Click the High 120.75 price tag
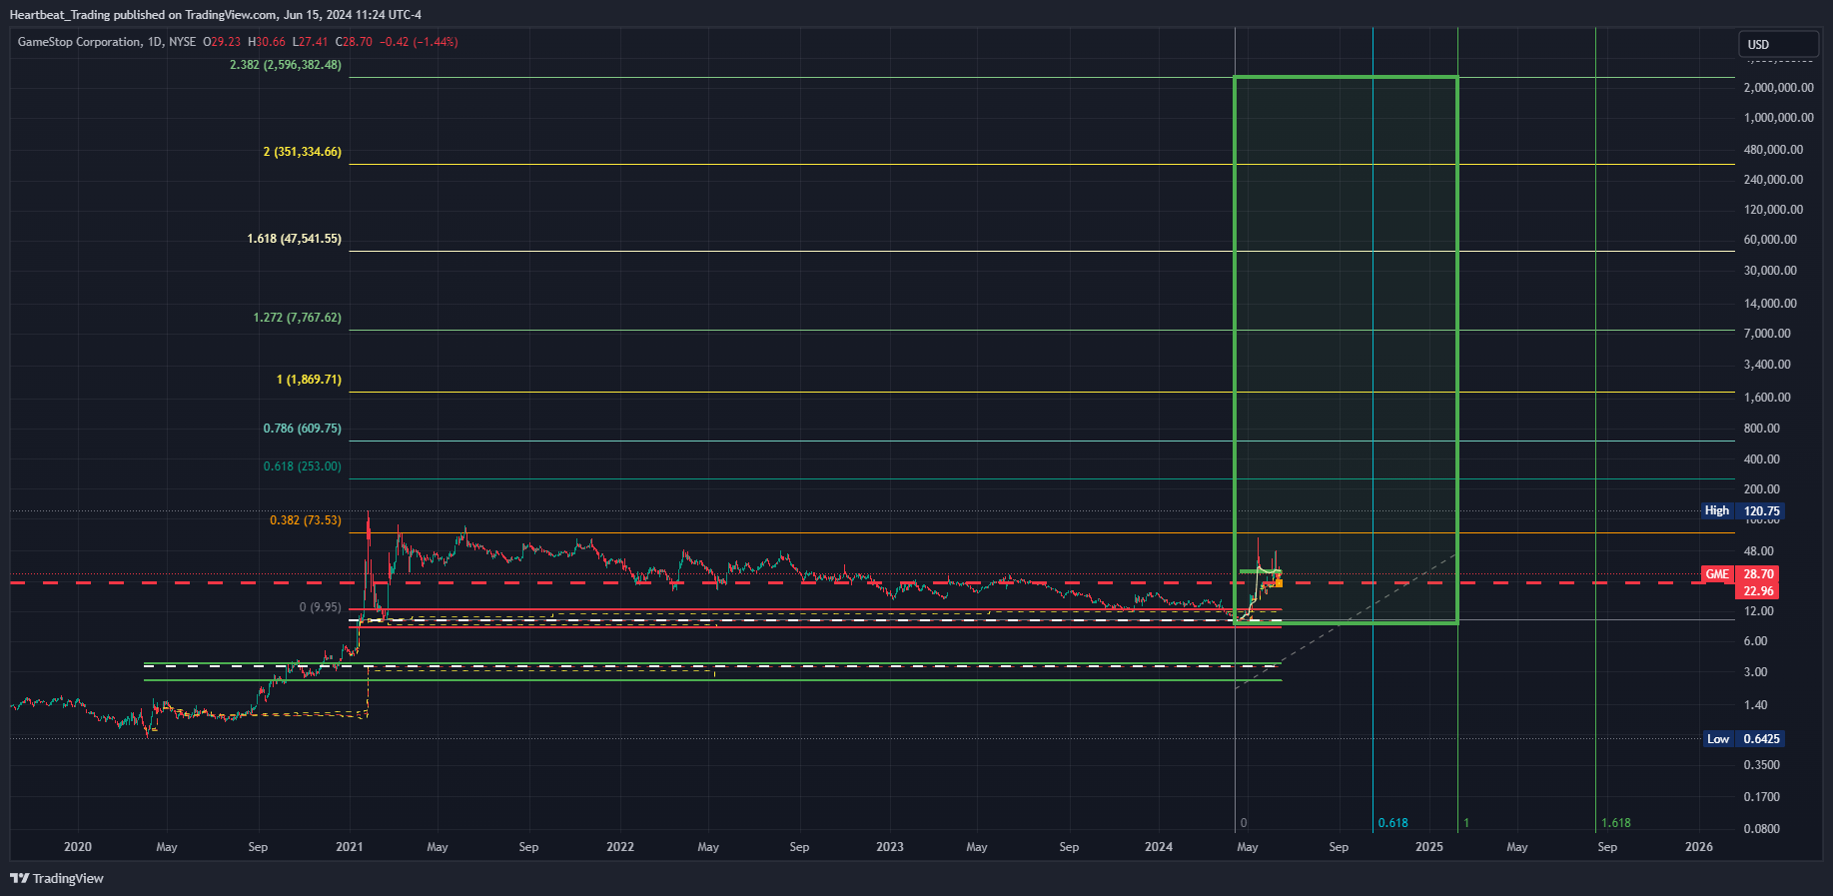 pyautogui.click(x=1742, y=510)
